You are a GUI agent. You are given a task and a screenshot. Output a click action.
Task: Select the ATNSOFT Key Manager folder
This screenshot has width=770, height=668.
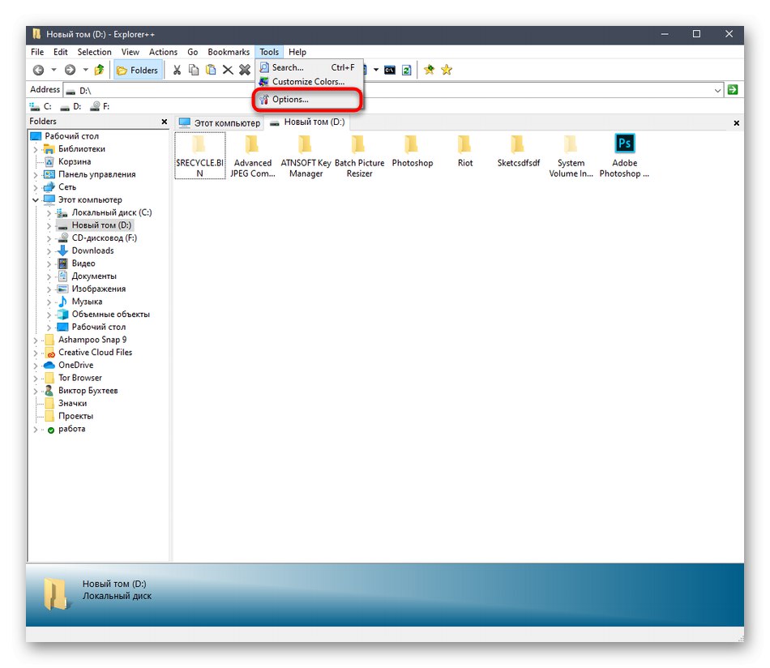[x=306, y=155]
